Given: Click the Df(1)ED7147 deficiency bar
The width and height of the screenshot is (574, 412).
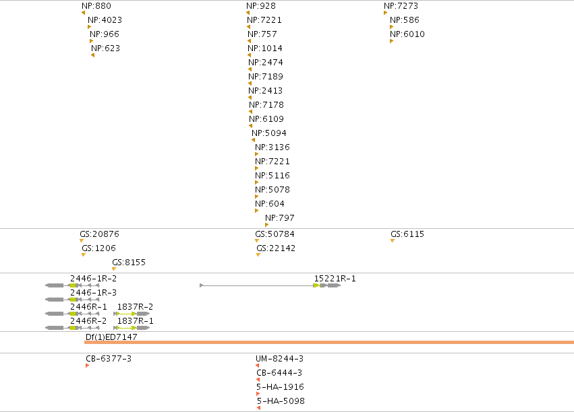Looking at the screenshot, I should 329,342.
